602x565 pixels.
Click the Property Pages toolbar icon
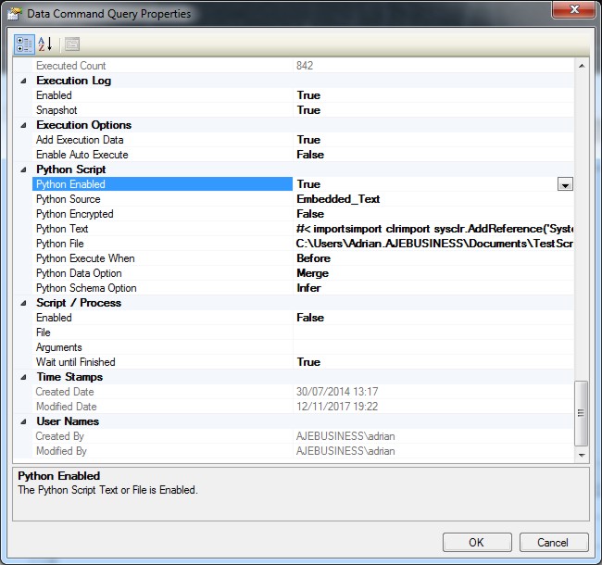click(x=71, y=44)
